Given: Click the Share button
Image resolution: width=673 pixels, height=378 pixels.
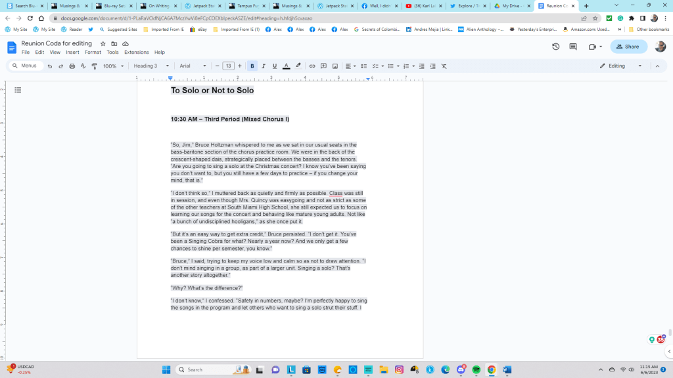Looking at the screenshot, I should pyautogui.click(x=628, y=47).
